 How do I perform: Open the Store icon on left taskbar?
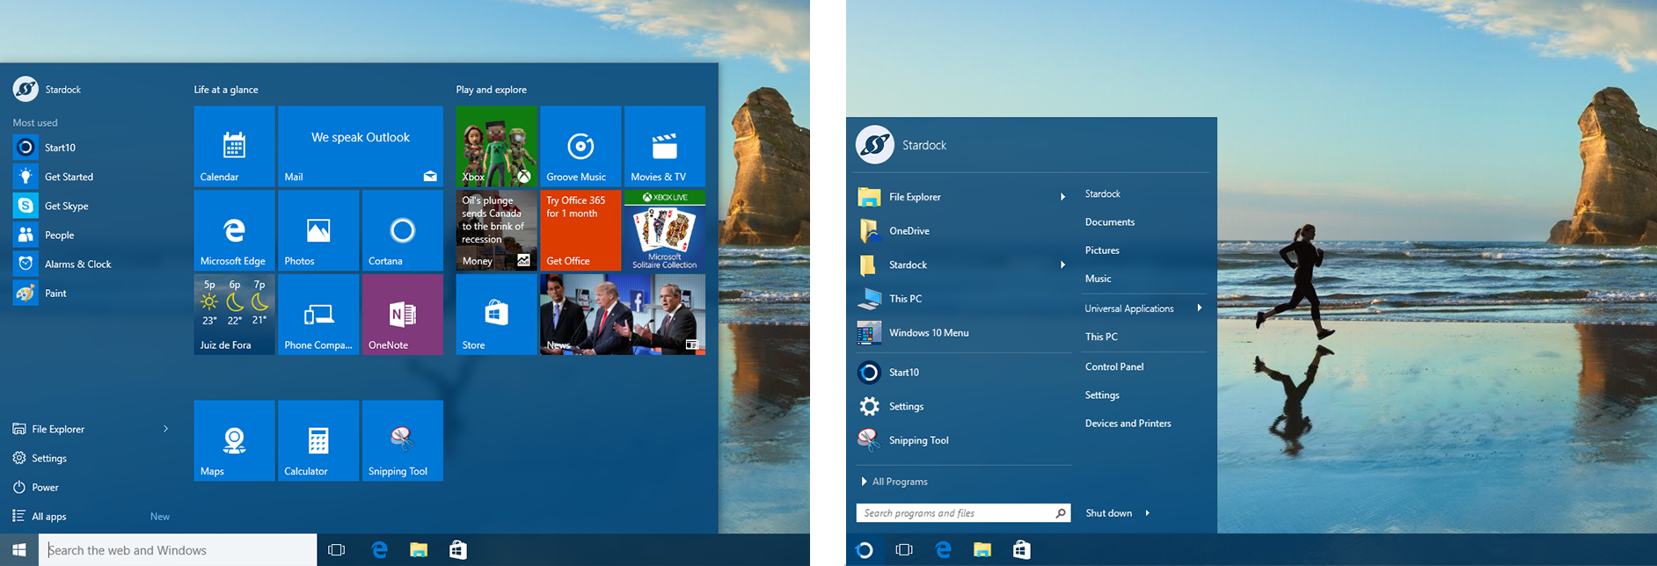(x=457, y=550)
